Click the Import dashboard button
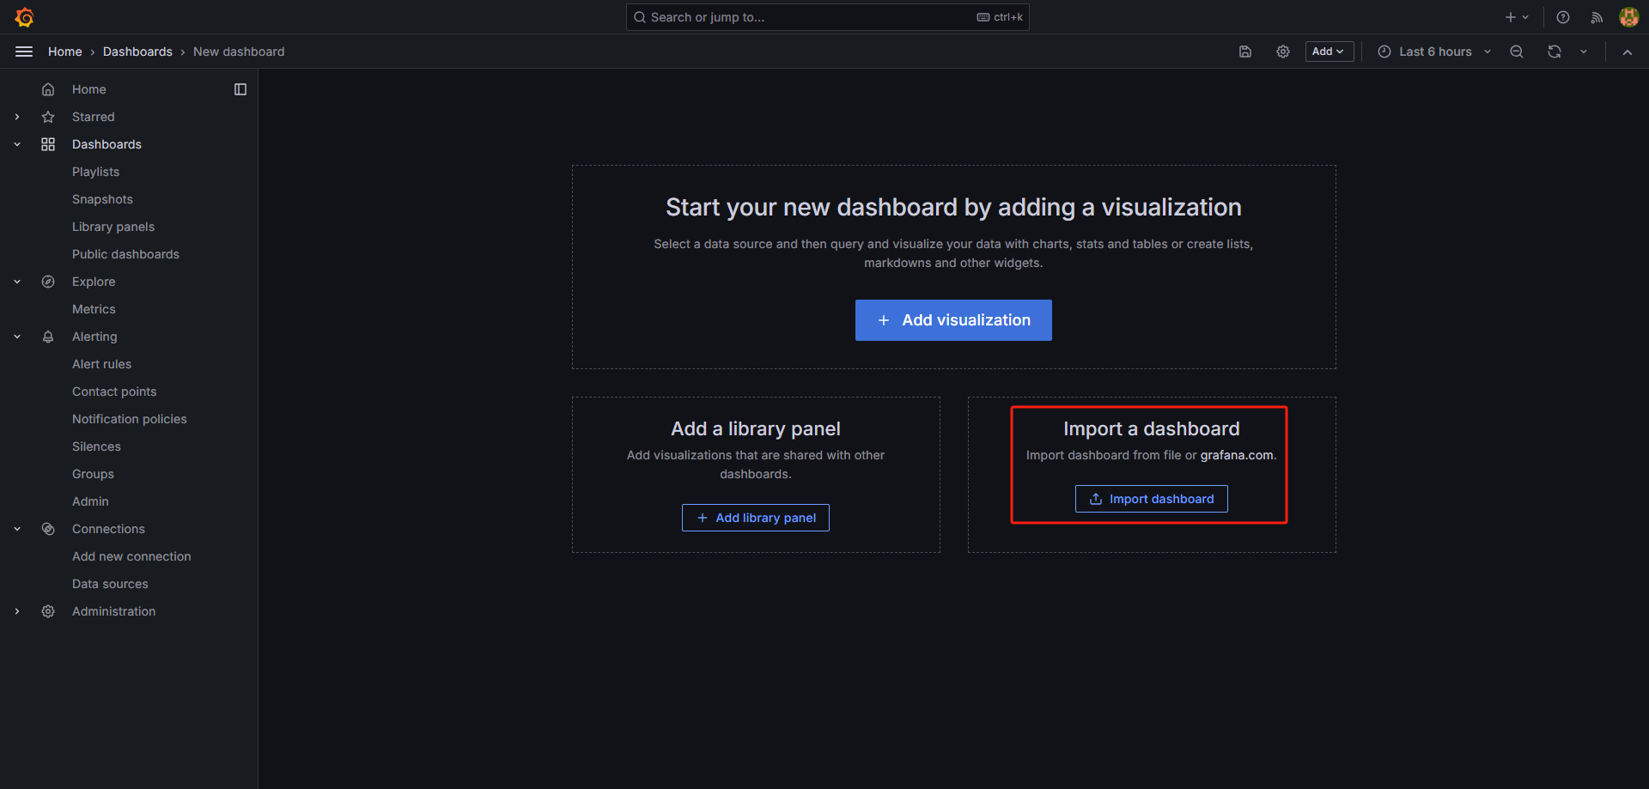The height and width of the screenshot is (789, 1649). click(1151, 499)
